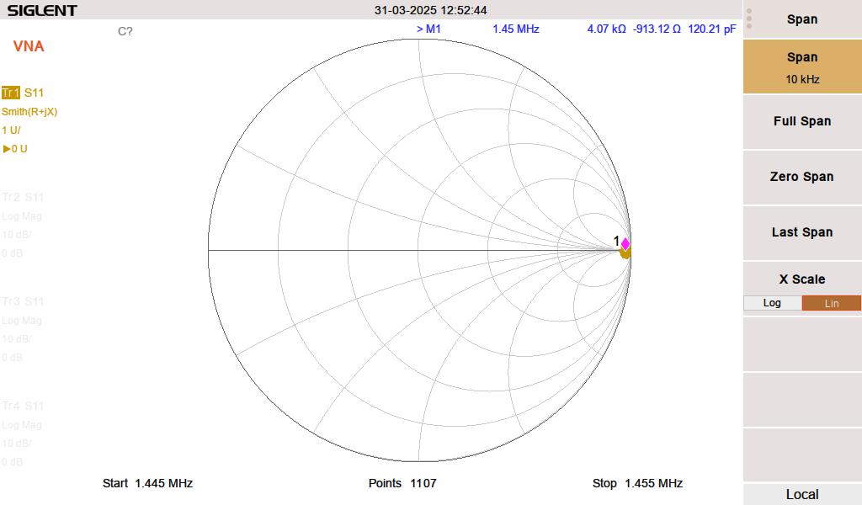Screen dimensions: 862x505
Task: Activate the dimmed Tr2 S11 trace
Action: [x=23, y=197]
